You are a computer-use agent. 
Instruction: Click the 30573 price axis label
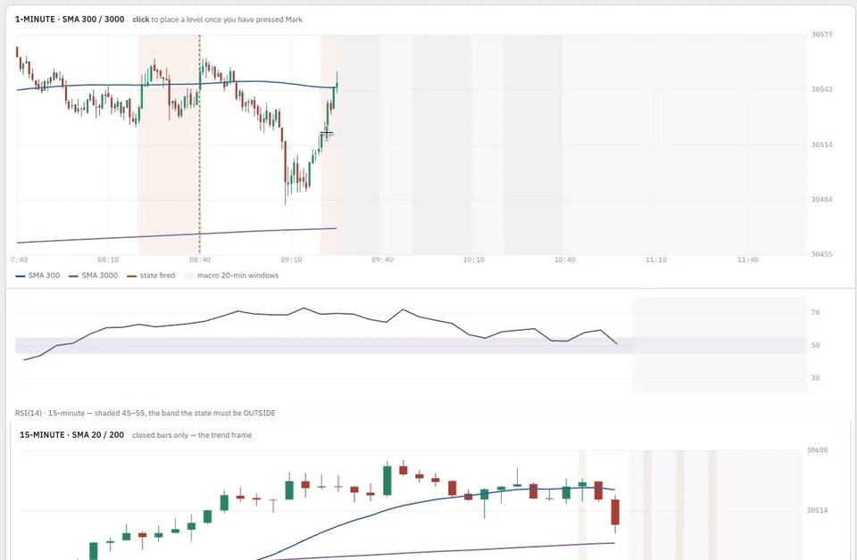coord(821,35)
